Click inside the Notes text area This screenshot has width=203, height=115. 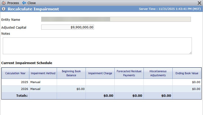[x=97, y=46]
